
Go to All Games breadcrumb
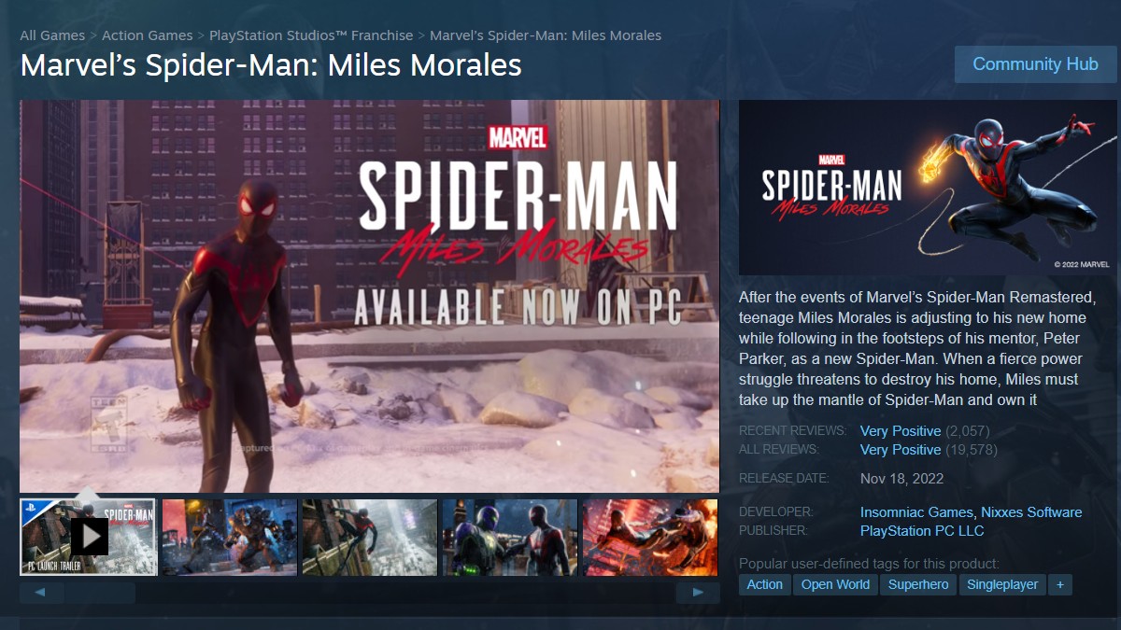coord(52,35)
